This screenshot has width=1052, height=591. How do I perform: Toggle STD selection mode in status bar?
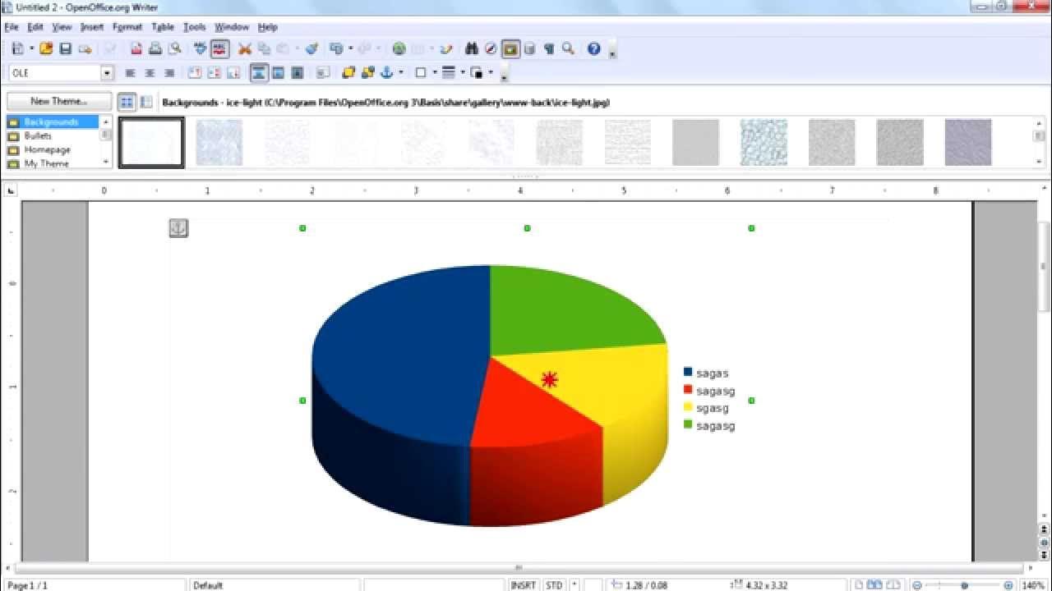[x=554, y=585]
